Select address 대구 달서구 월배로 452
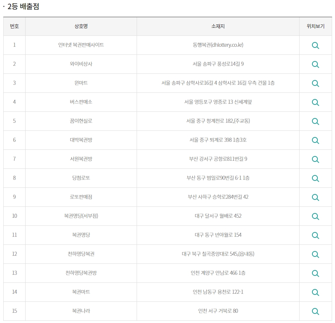This screenshot has width=335, height=323. point(218,216)
